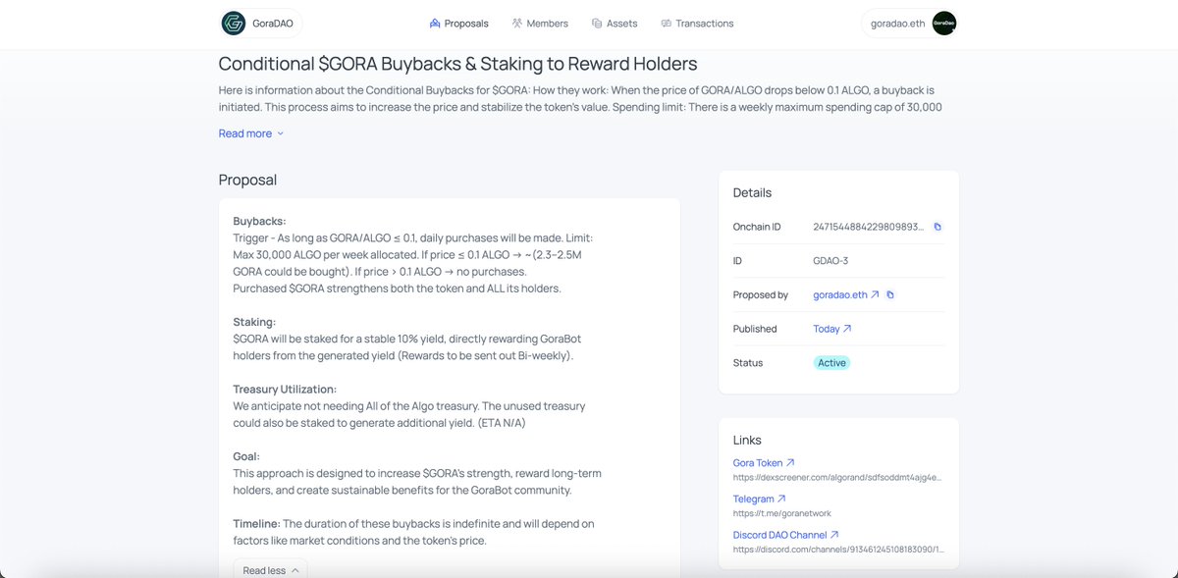This screenshot has height=578, width=1178.
Task: Copy the Proposed by address
Action: [890, 294]
